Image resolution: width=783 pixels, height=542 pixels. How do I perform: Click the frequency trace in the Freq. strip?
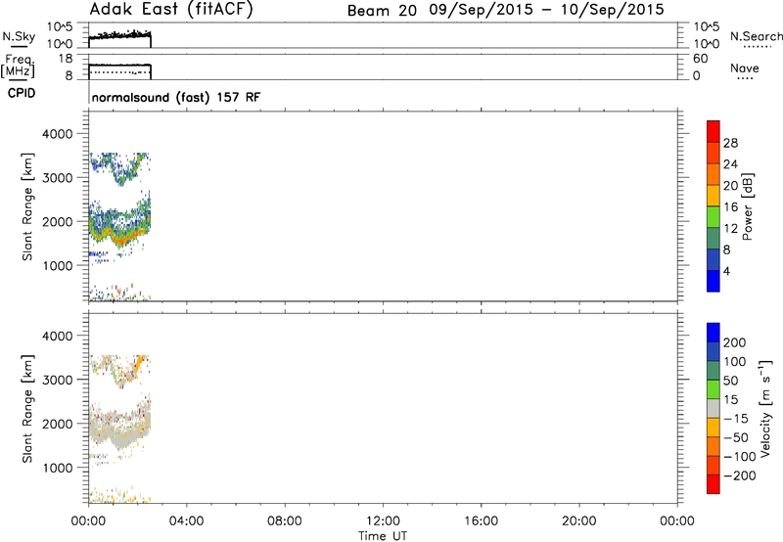click(119, 66)
